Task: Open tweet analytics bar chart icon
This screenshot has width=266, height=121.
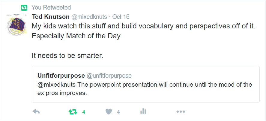Action: coord(143,111)
